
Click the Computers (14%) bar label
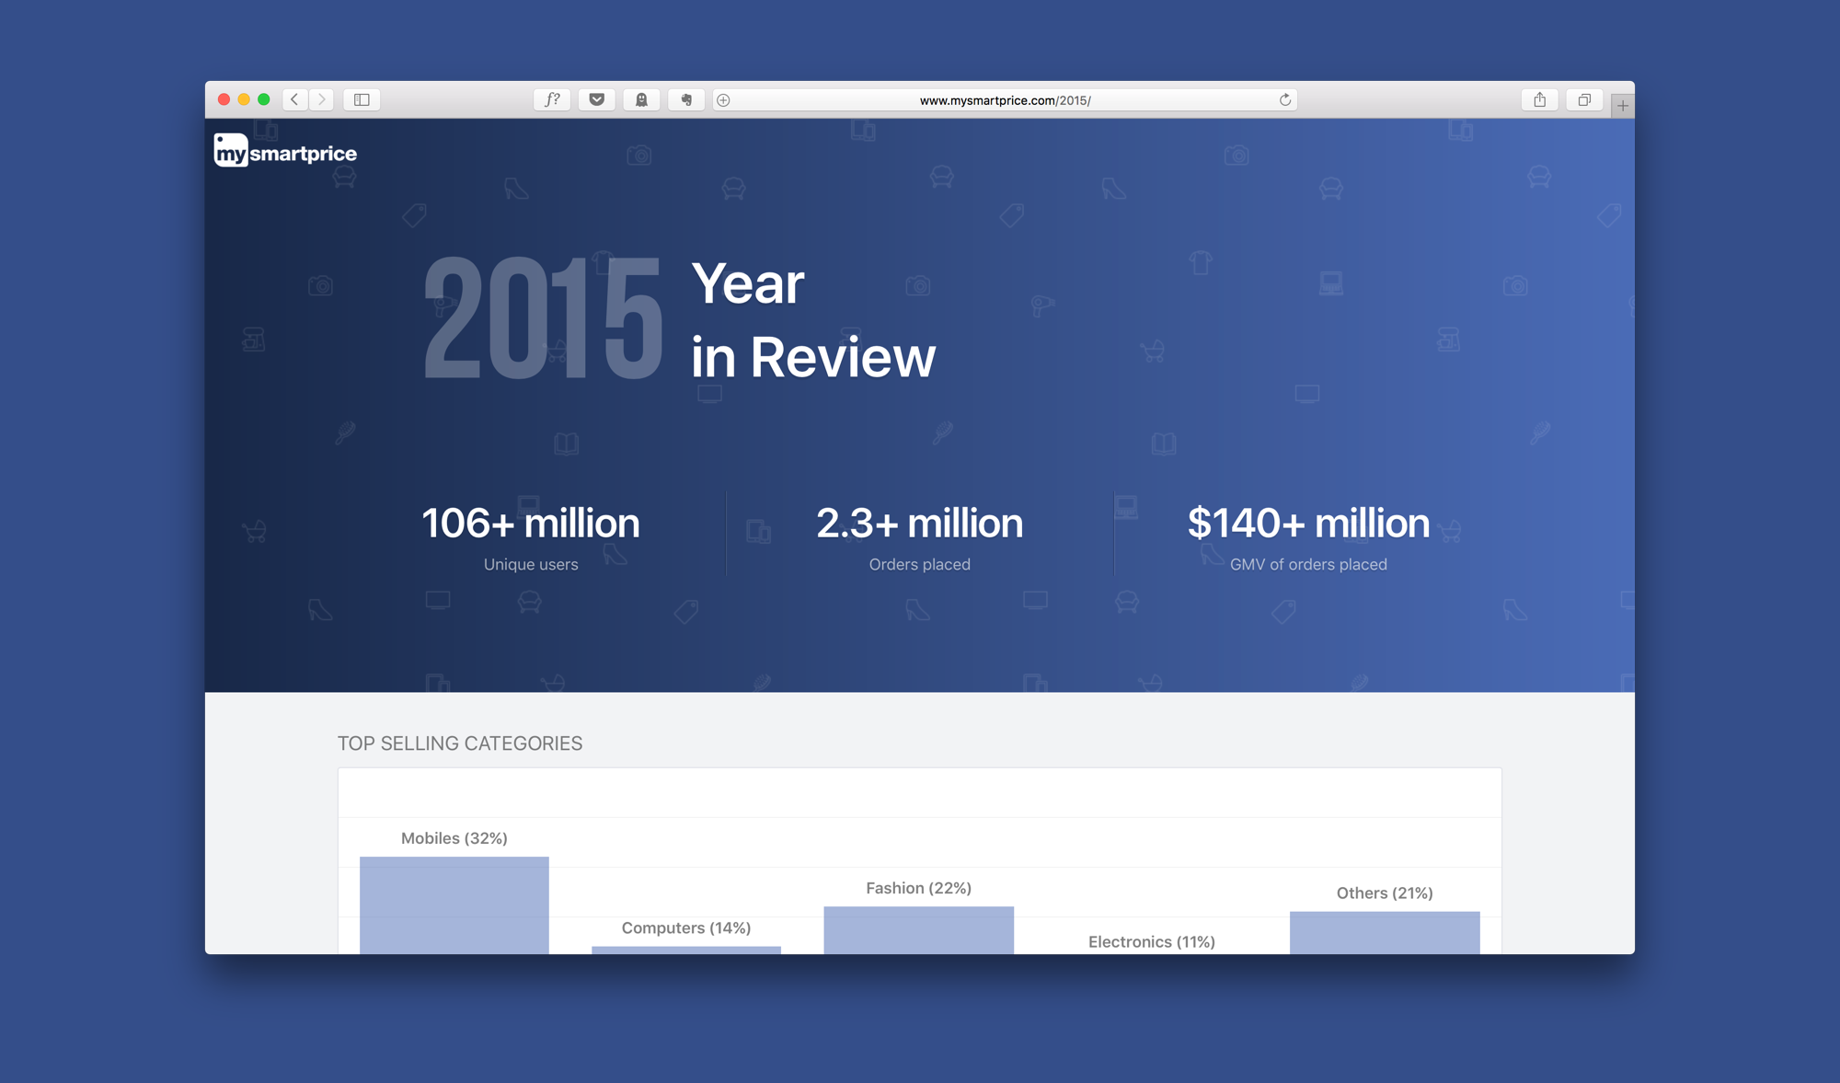click(x=686, y=927)
